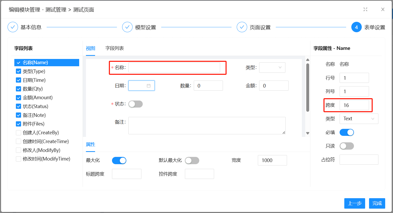Open the calendar icon in 日期 field
Image resolution: width=393 pixels, height=213 pixels.
149,86
